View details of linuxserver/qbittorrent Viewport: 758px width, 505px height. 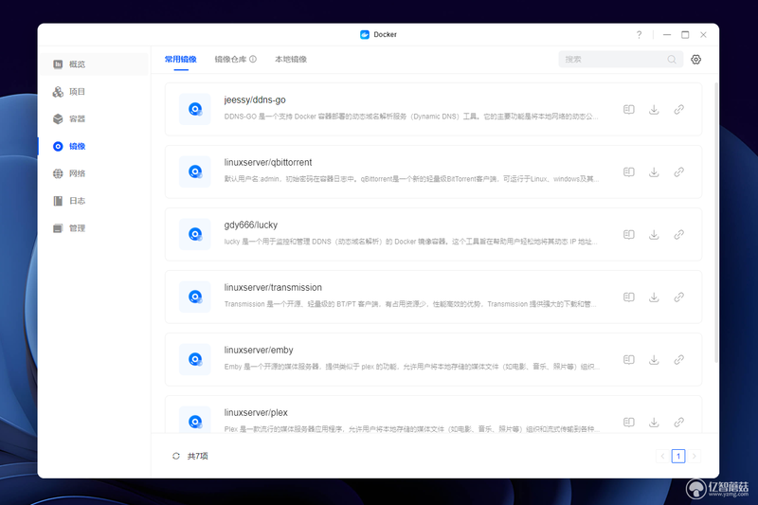[x=628, y=171]
